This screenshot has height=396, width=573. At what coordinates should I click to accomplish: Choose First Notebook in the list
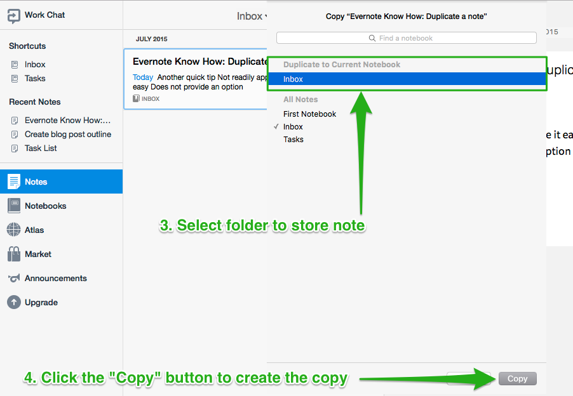pyautogui.click(x=309, y=114)
